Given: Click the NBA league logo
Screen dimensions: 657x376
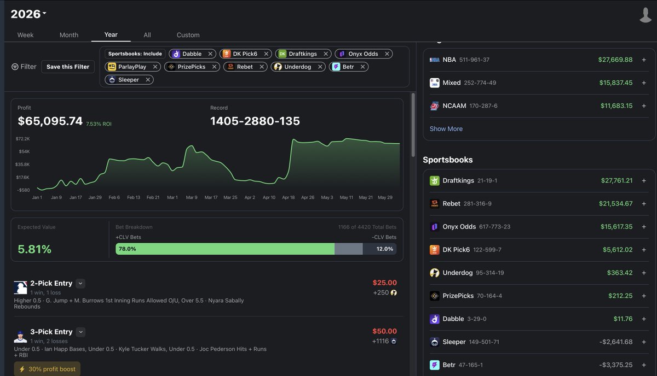Looking at the screenshot, I should (434, 60).
